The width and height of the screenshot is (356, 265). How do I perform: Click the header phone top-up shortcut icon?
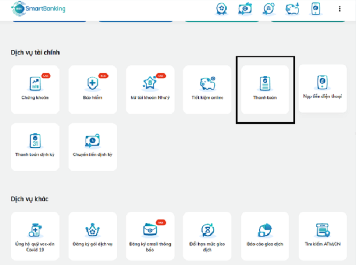coord(315,9)
